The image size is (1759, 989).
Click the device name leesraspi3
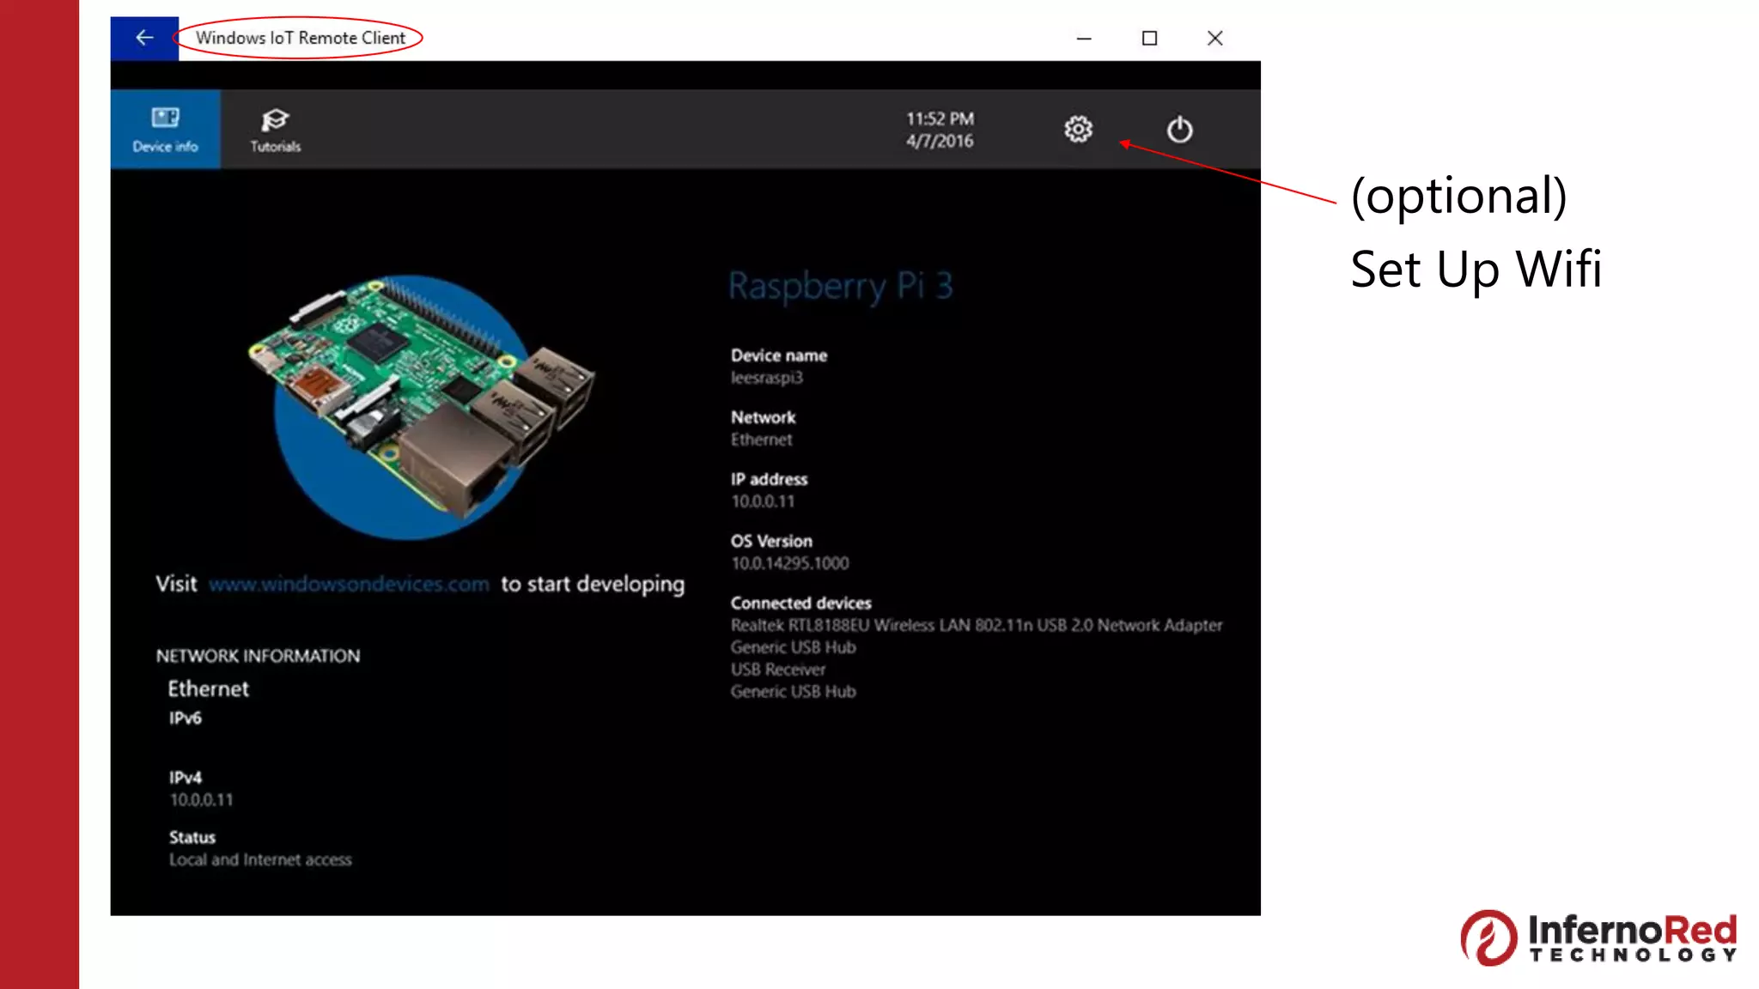766,378
